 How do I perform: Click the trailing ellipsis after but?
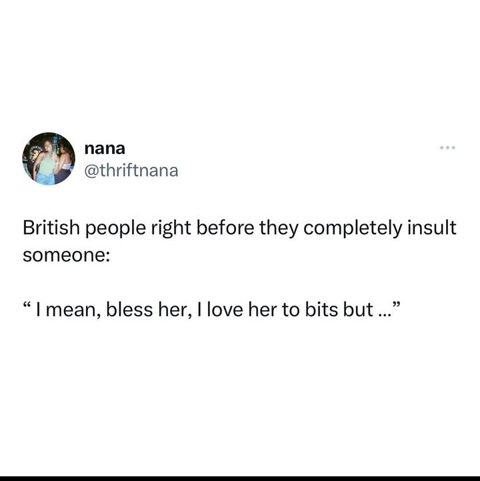(x=383, y=315)
